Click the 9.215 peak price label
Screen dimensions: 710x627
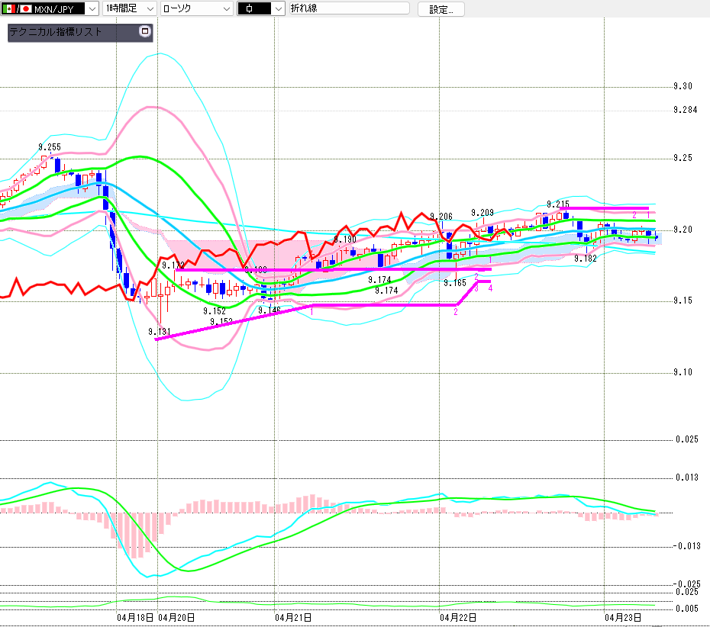[557, 204]
